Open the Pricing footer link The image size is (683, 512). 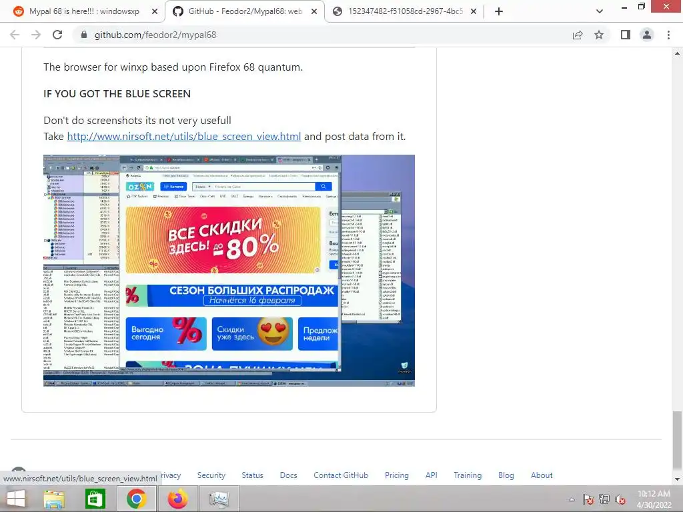click(x=396, y=475)
